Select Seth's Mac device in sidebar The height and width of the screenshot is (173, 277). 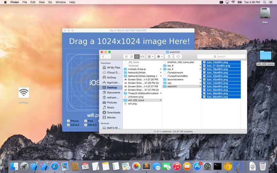click(x=111, y=128)
